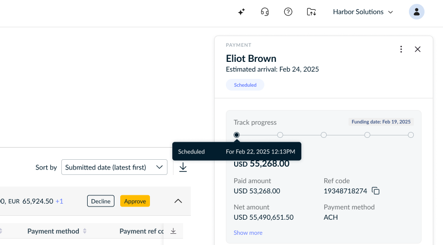Click download icon in table header row
This screenshot has height=245, width=443.
tap(173, 231)
